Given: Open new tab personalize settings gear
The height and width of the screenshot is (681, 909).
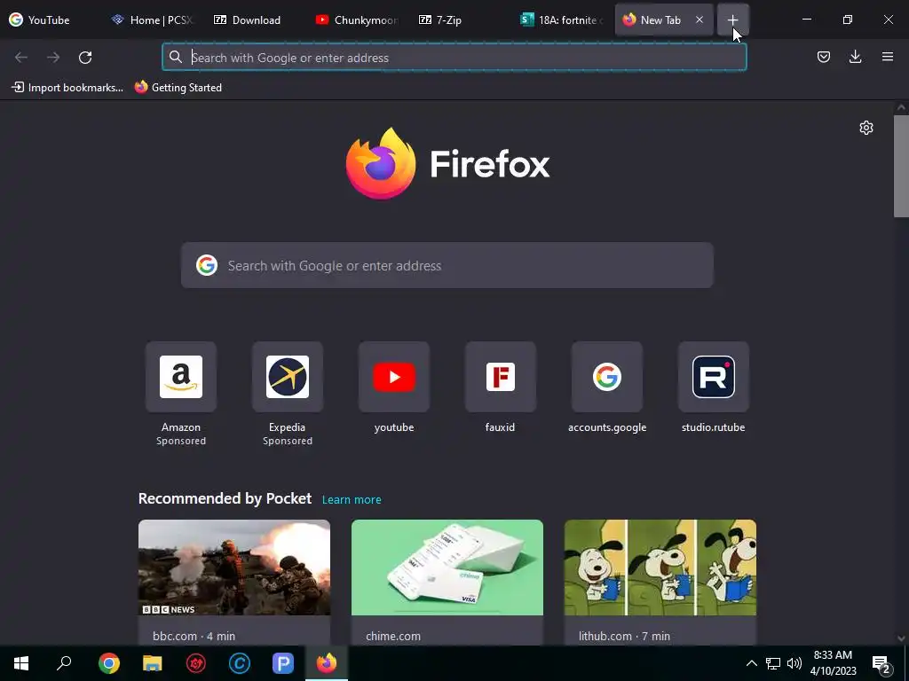Looking at the screenshot, I should coord(866,128).
